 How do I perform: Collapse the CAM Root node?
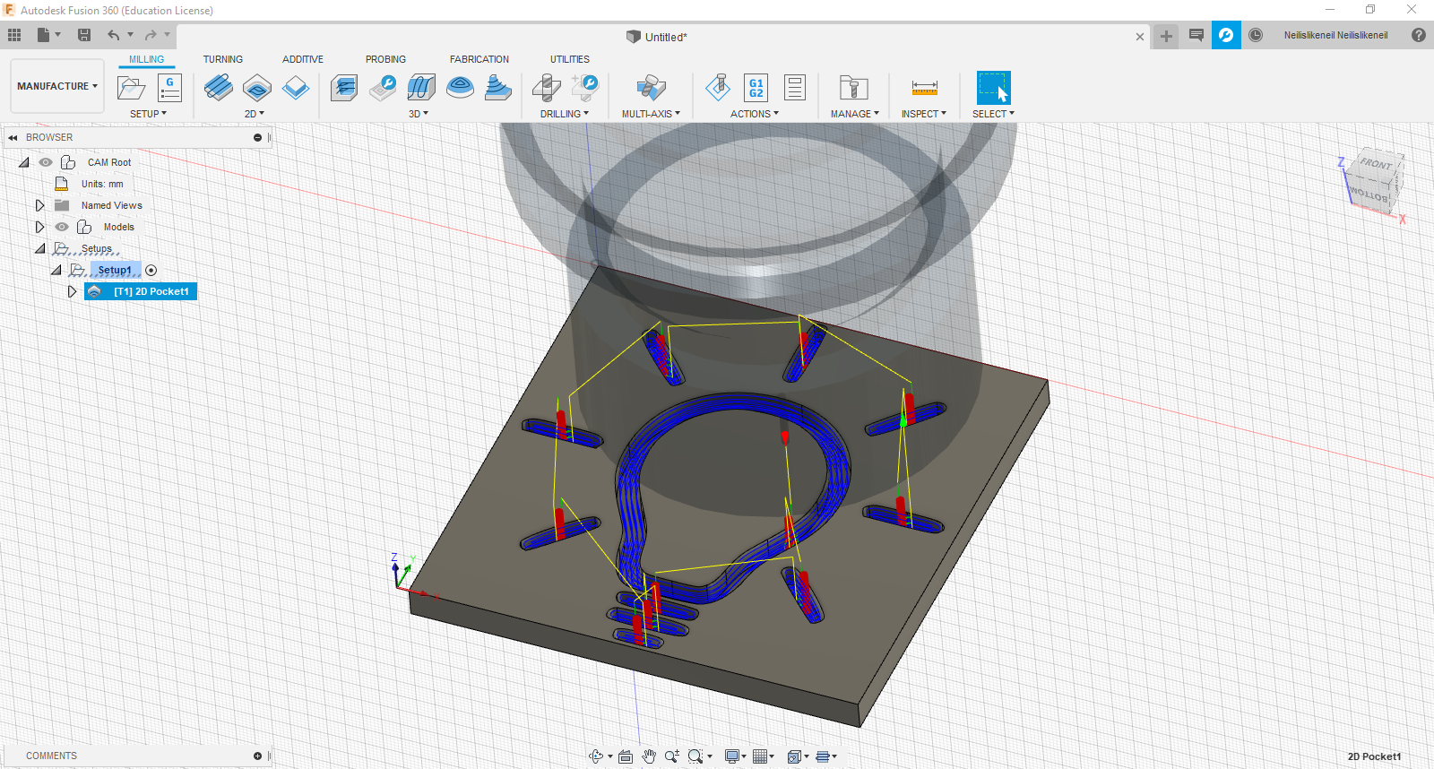[x=24, y=162]
